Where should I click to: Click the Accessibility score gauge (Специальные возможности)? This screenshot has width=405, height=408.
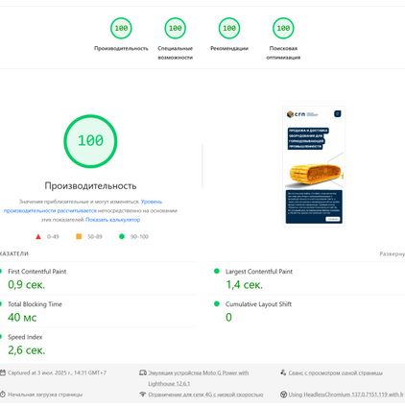coord(175,28)
